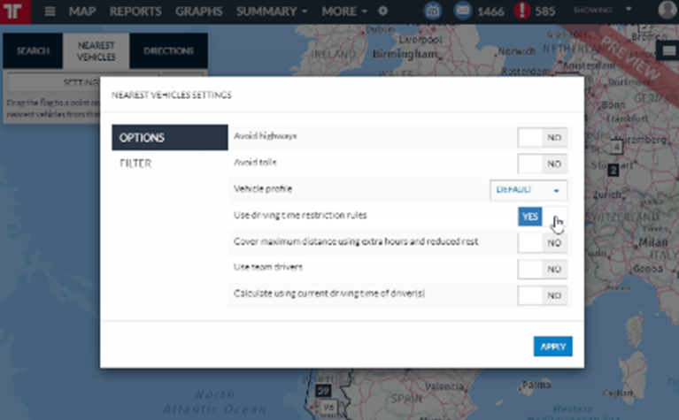Viewport: 679px width, 420px height.
Task: Toggle Cover maximum distance switch
Action: (x=542, y=242)
